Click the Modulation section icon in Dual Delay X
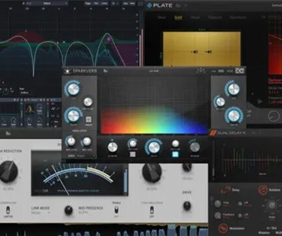Screen dimensions: 282x236 click(223, 228)
